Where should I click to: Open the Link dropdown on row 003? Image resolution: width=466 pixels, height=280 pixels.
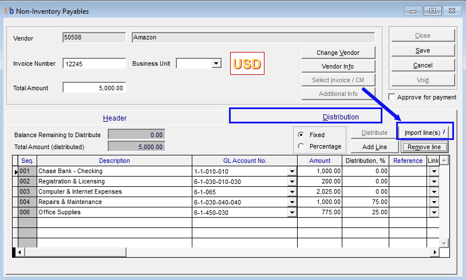coord(433,192)
